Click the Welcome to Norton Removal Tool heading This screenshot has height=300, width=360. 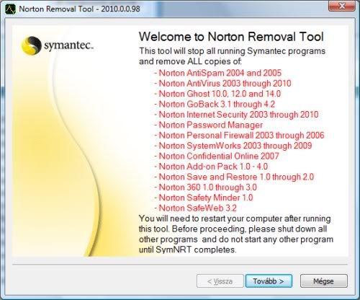(231, 37)
